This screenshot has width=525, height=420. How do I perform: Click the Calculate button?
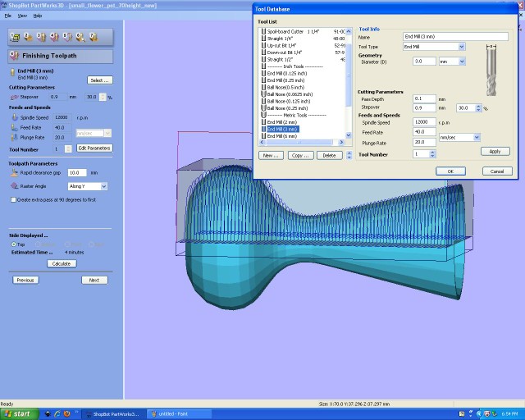tap(62, 263)
